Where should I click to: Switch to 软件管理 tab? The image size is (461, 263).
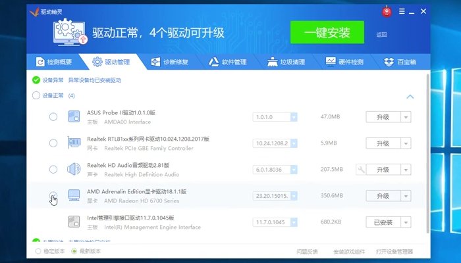[228, 62]
